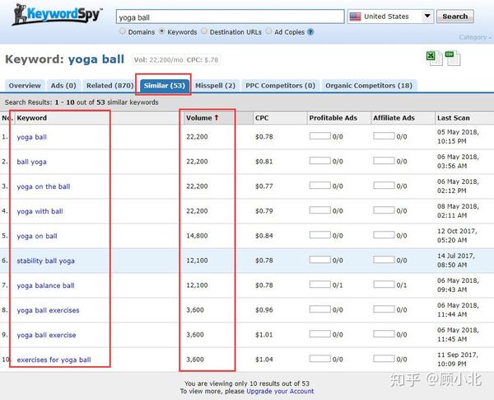The image size is (494, 400).
Task: Expand the Category menu
Action: tap(475, 37)
